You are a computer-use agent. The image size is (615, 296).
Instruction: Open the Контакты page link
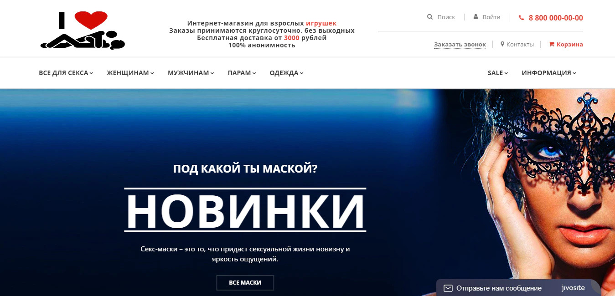(520, 45)
